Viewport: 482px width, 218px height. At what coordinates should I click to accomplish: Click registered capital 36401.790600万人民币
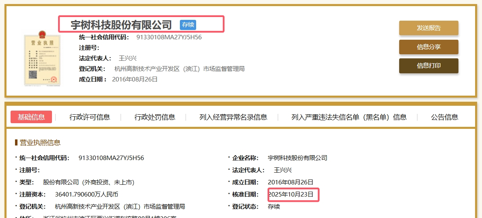pyautogui.click(x=86, y=194)
